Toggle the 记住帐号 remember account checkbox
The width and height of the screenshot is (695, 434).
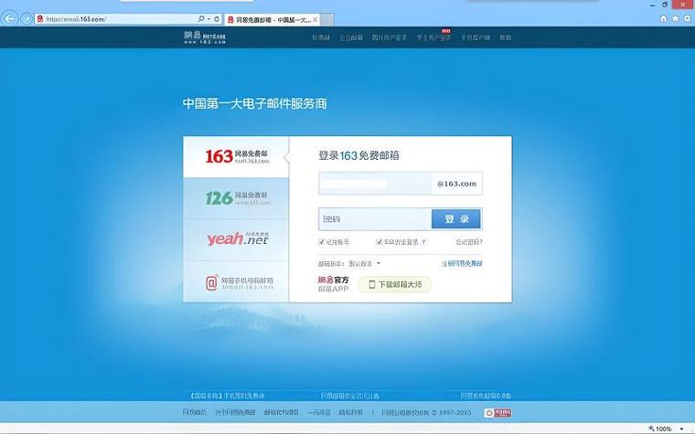pyautogui.click(x=321, y=242)
